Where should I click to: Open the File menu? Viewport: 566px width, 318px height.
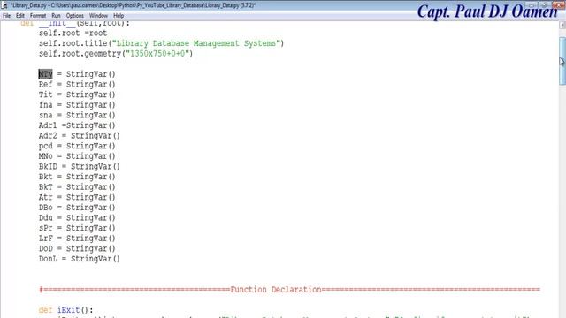pyautogui.click(x=6, y=16)
